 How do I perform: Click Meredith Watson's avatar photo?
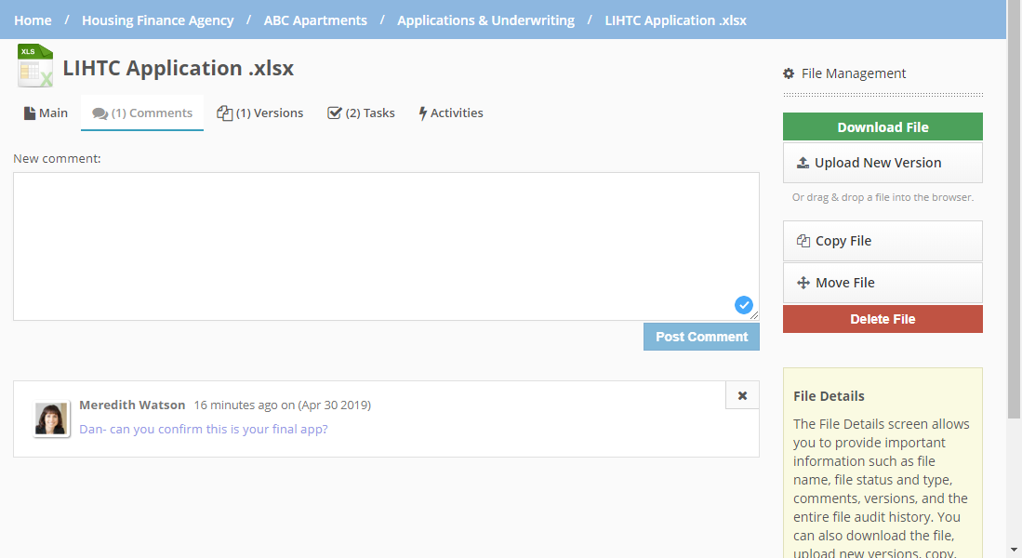point(51,419)
